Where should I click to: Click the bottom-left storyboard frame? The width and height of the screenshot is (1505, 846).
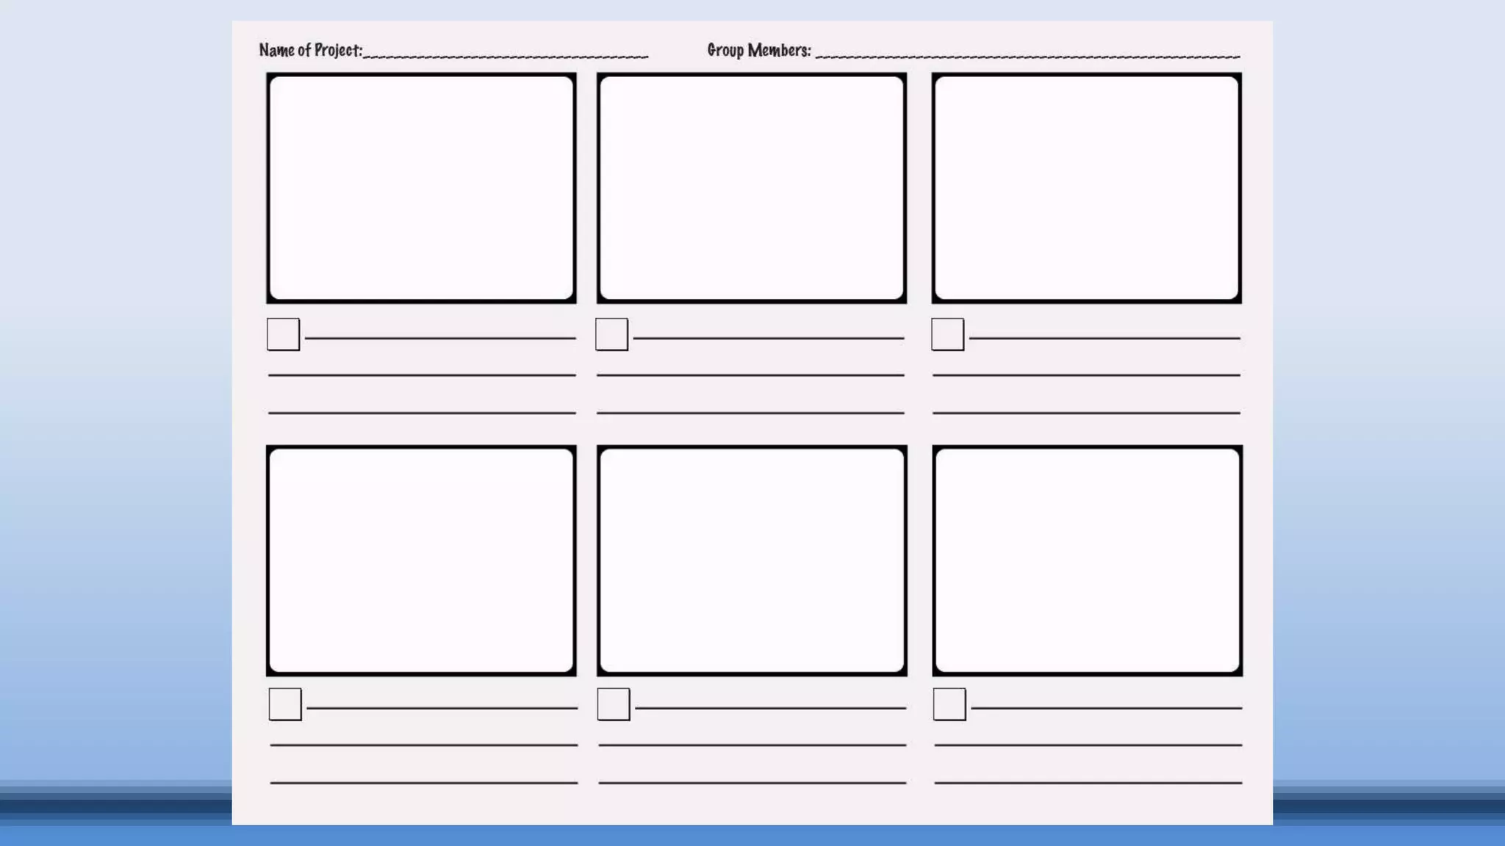[421, 560]
